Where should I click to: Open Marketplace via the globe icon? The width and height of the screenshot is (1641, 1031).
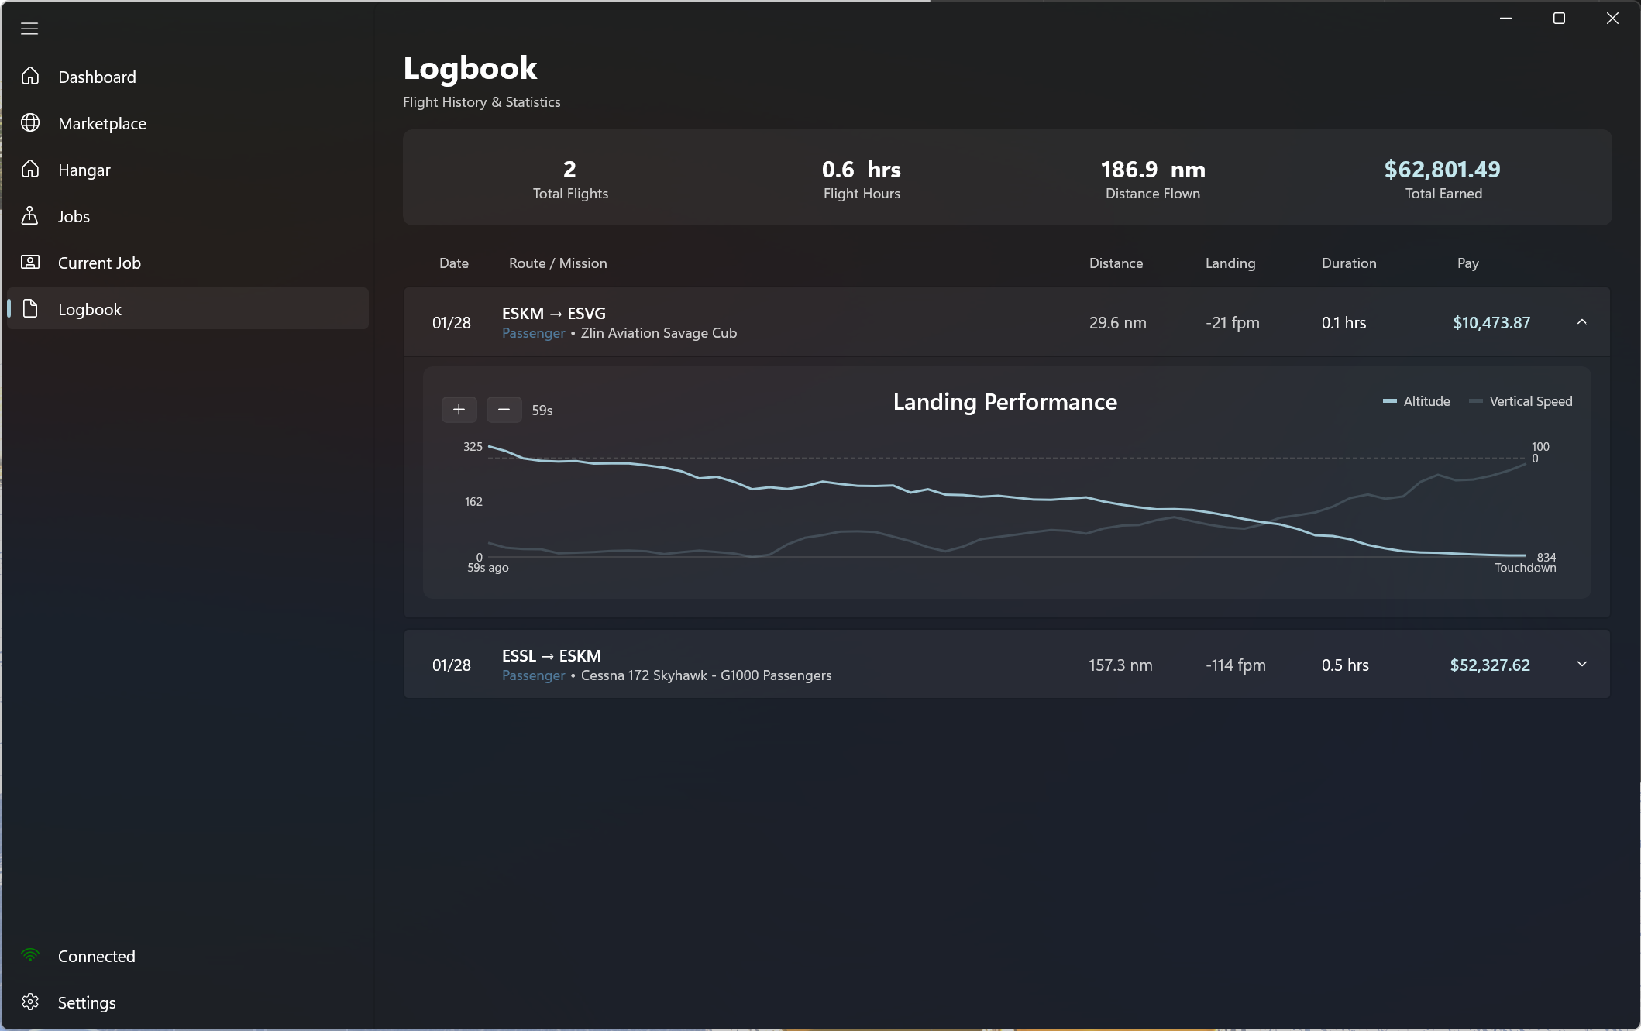pos(30,122)
